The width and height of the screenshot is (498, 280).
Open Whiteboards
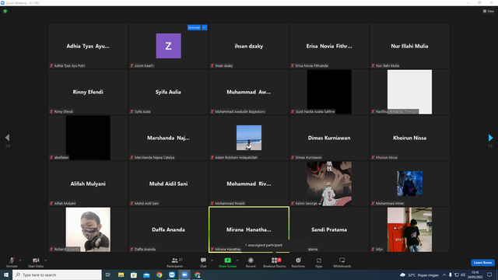coord(342,262)
